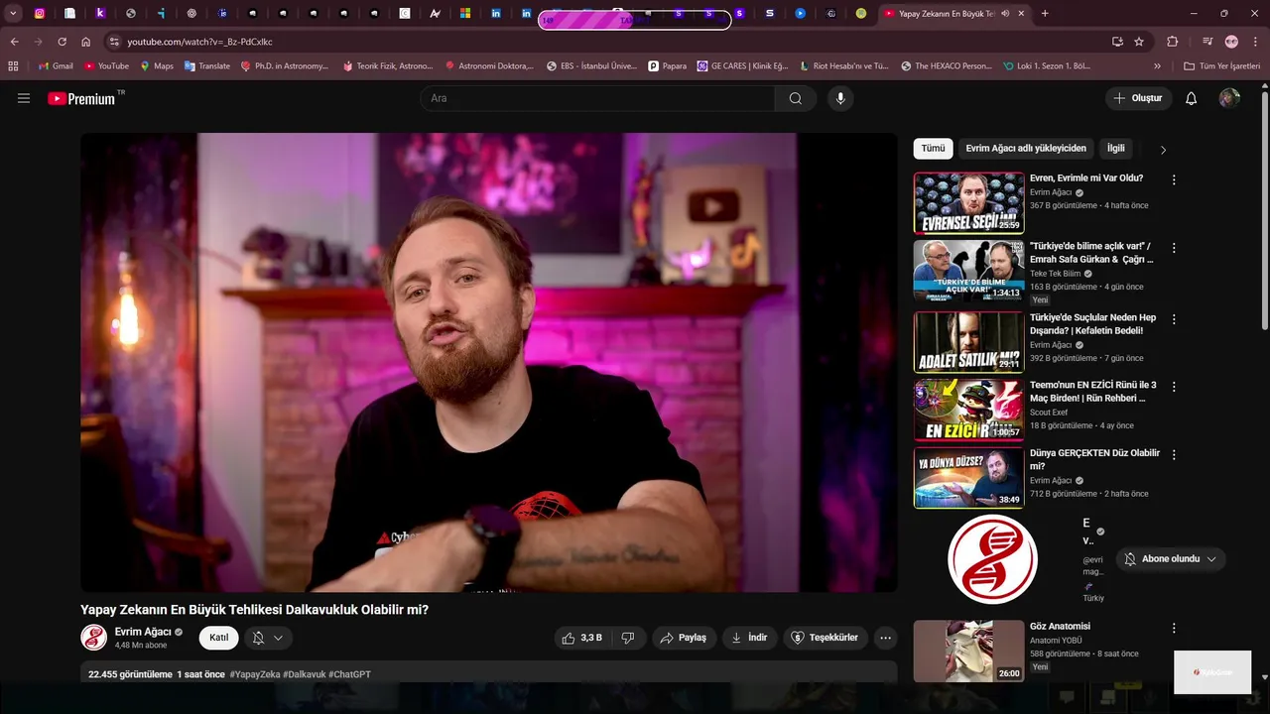Open options for 'Göz Anatomisi' video

(x=1174, y=628)
